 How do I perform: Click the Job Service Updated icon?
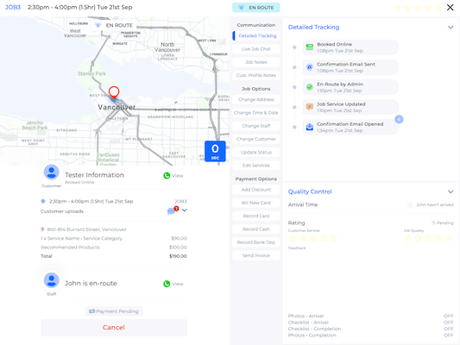click(310, 107)
